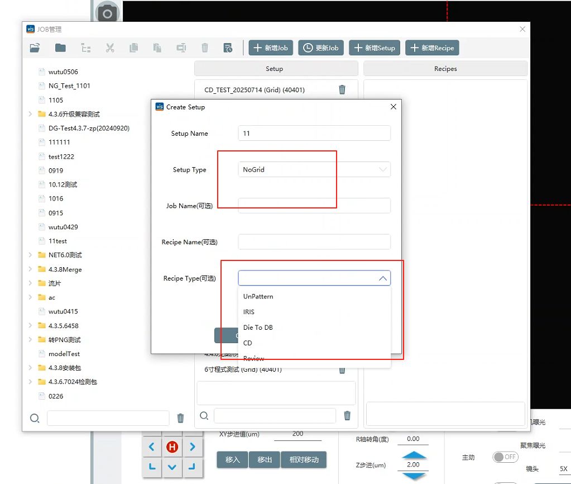This screenshot has height=484, width=571.
Task: Move the stage right with arrow button
Action: click(x=192, y=447)
